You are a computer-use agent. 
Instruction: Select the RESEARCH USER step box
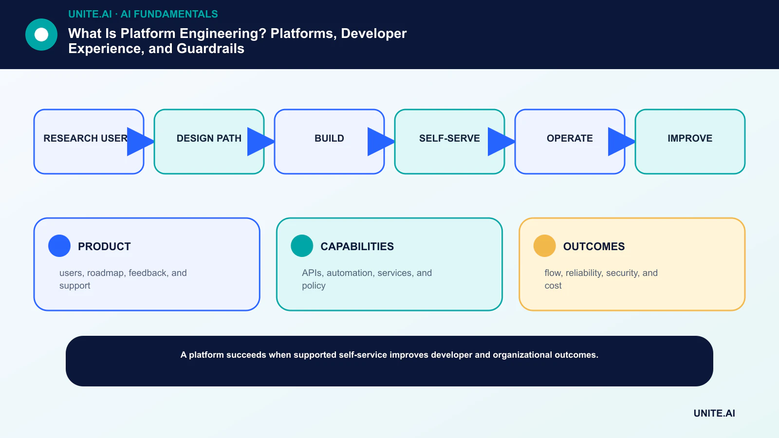[x=89, y=142]
